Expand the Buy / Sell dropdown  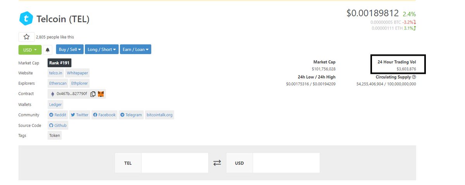pos(70,50)
